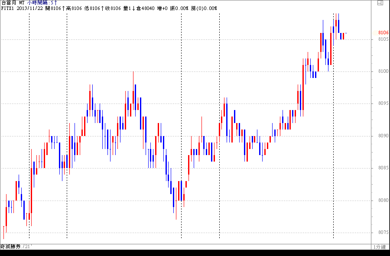Click the 奇狐勝券 label at bottom left
The width and height of the screenshot is (390, 256).
coord(11,246)
